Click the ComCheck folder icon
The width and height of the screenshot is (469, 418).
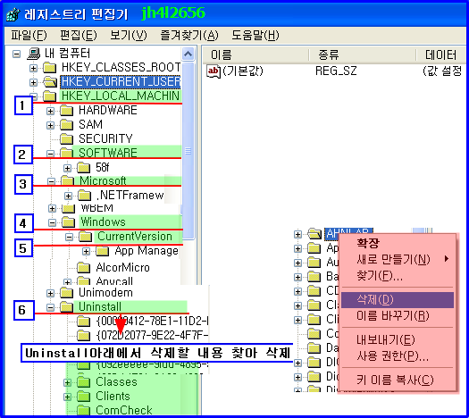[84, 410]
